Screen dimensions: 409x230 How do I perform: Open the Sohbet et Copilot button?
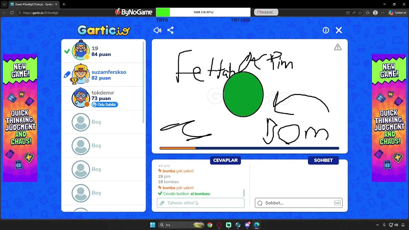(397, 13)
